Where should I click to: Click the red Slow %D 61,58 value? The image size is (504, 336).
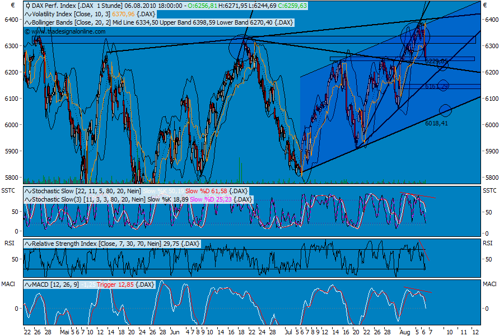[206, 192]
